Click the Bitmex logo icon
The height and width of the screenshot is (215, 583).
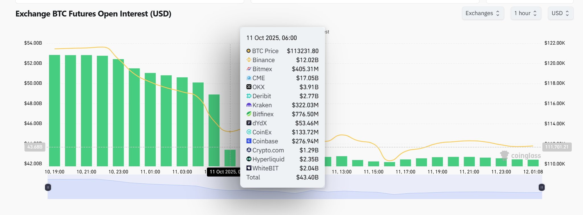click(x=249, y=69)
